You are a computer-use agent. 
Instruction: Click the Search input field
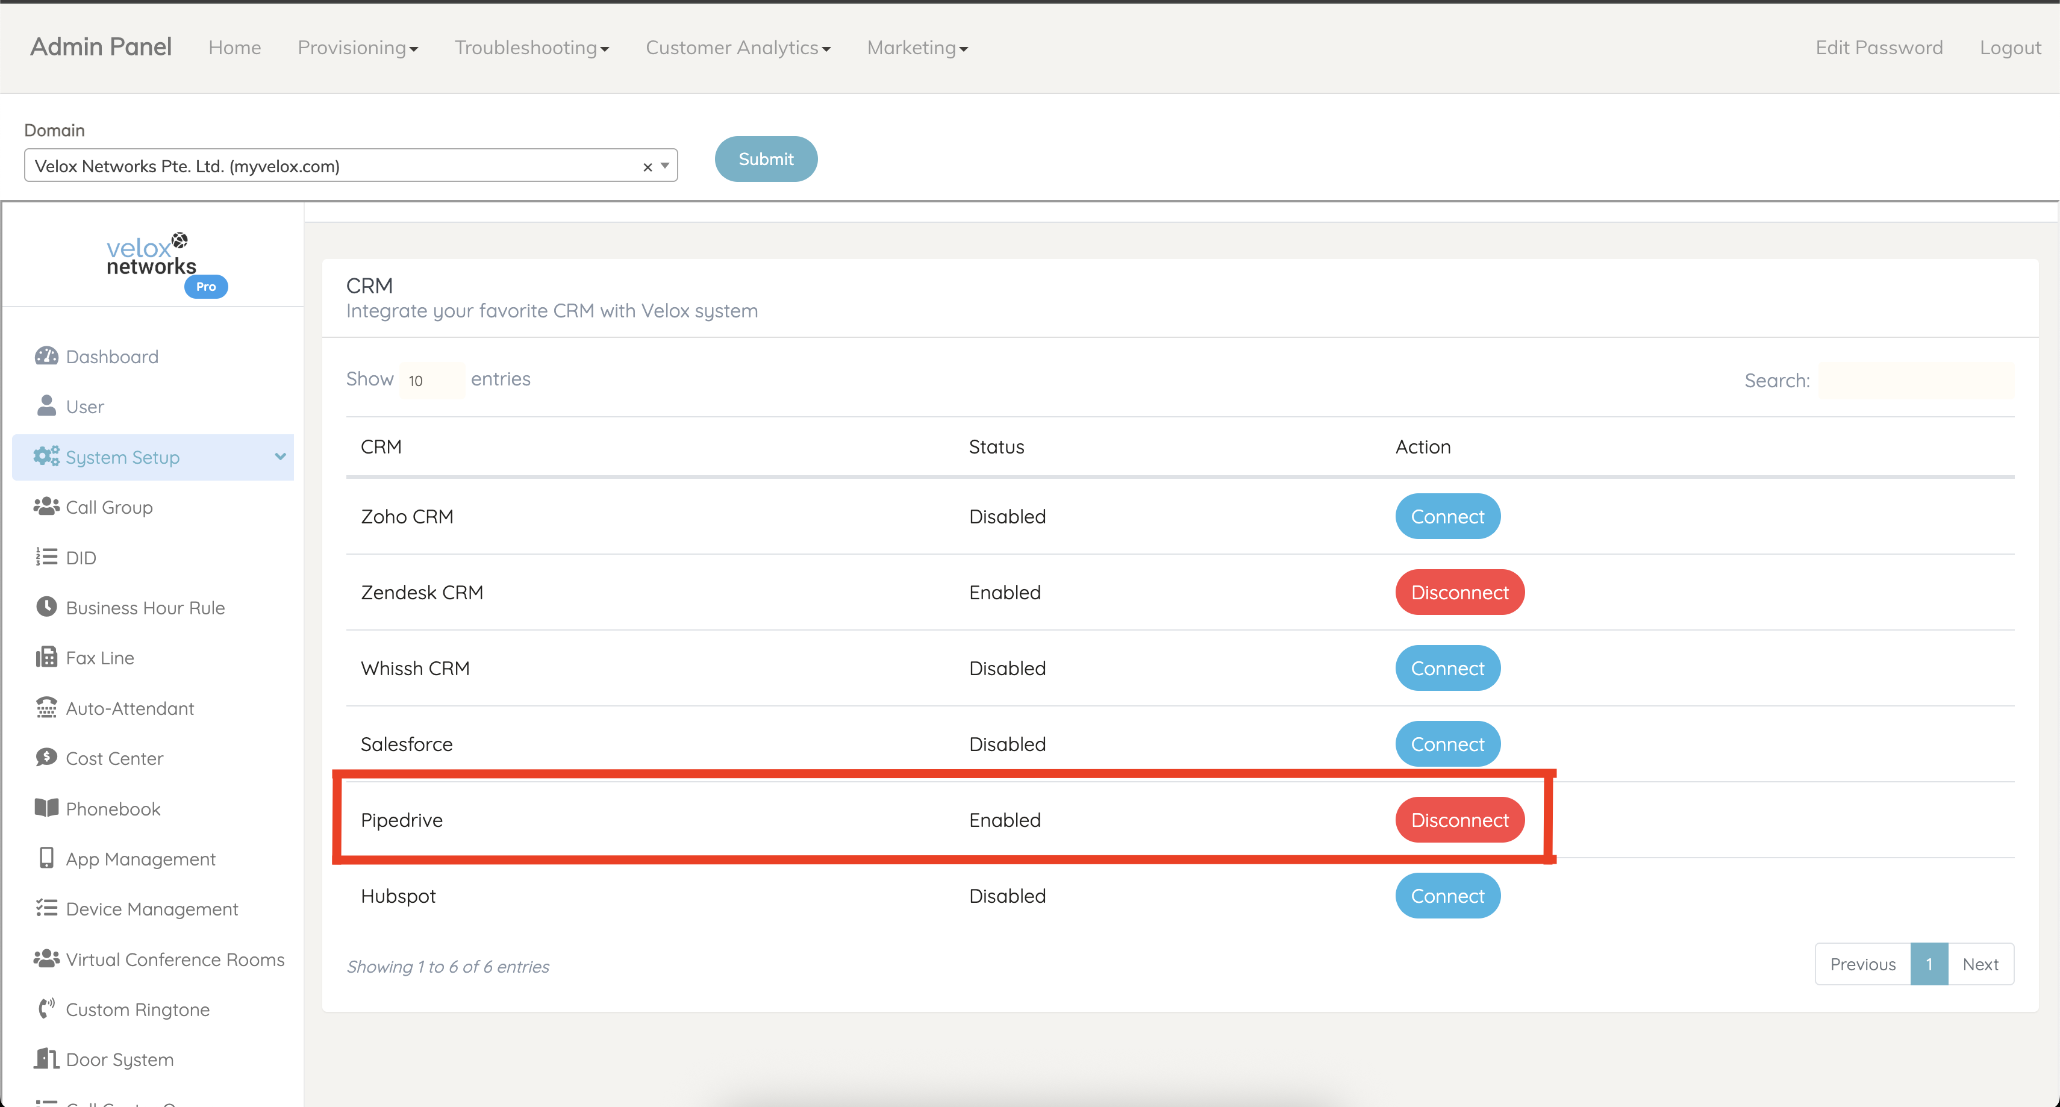point(1915,381)
